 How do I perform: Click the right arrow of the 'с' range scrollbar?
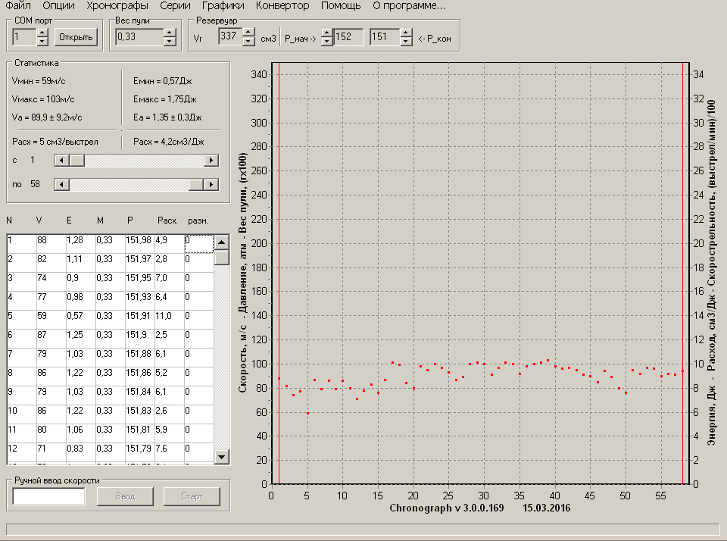tap(212, 161)
